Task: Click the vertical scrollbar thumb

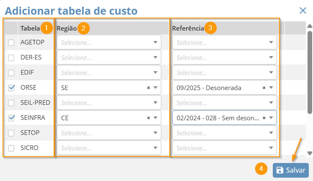Action: coord(310,71)
